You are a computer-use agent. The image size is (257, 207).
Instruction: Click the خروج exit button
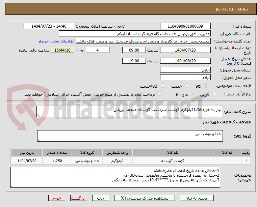[56, 198]
